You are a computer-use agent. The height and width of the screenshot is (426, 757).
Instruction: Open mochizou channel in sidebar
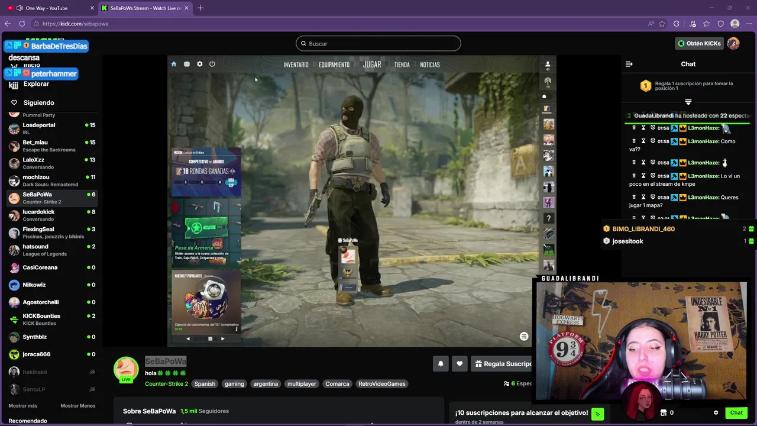(x=52, y=180)
